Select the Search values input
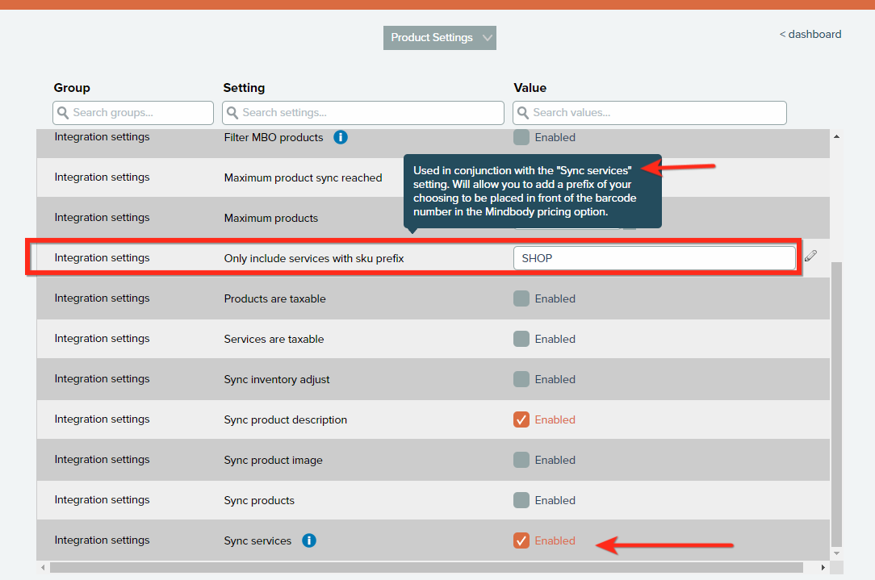875x580 pixels. pyautogui.click(x=650, y=113)
